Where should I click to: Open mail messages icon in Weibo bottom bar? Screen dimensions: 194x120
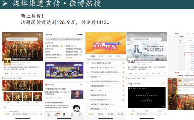(x=72, y=114)
